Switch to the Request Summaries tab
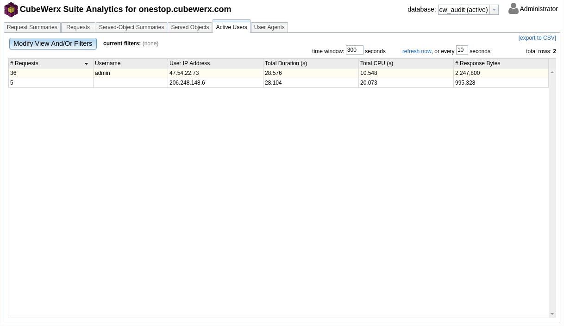 tap(32, 27)
